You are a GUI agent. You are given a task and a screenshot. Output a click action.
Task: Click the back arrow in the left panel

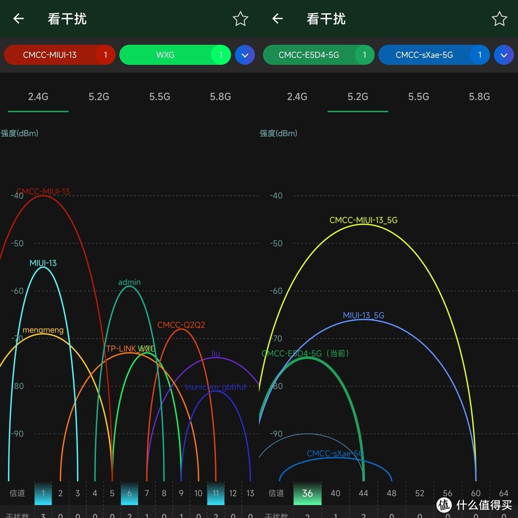(18, 18)
